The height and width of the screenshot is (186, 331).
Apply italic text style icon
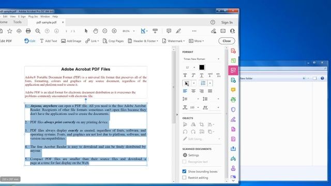(x=193, y=75)
